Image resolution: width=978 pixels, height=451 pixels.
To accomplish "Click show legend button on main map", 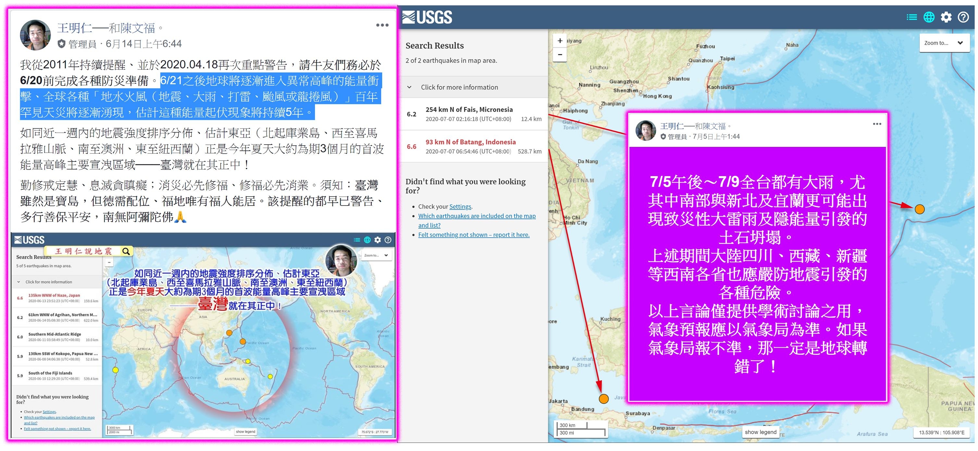I will [x=760, y=432].
